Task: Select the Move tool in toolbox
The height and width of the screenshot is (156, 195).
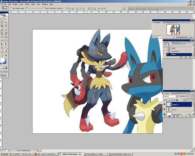Action: point(6,19)
